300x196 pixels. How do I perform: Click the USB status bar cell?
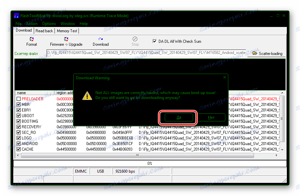pos(100,171)
